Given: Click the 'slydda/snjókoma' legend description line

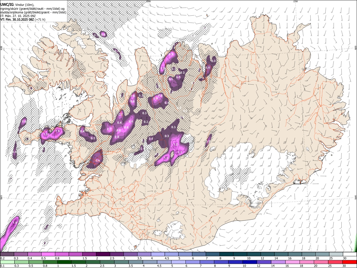Looking at the screenshot, I should pos(33,12).
